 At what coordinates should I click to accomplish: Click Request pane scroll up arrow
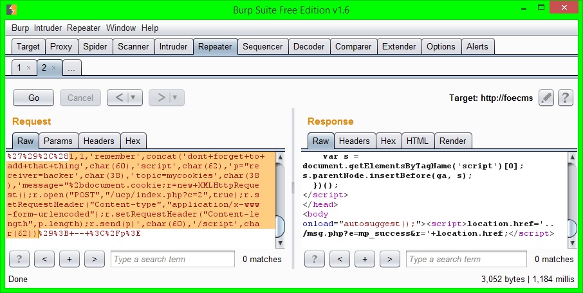pos(281,157)
